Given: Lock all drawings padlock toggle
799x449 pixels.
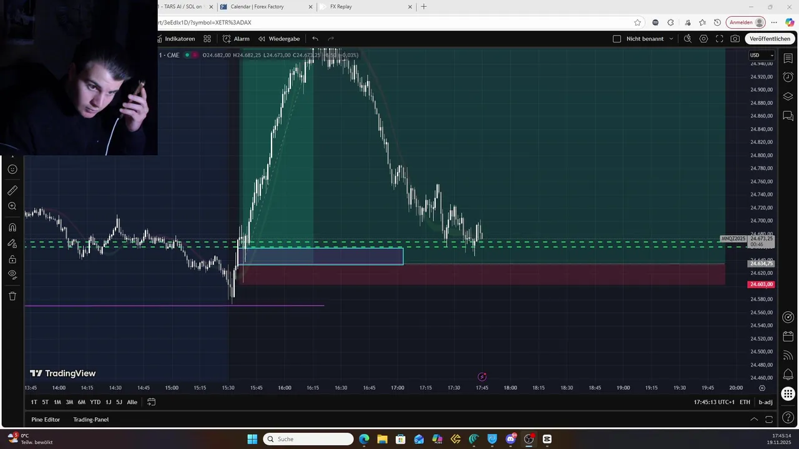Looking at the screenshot, I should click(12, 259).
